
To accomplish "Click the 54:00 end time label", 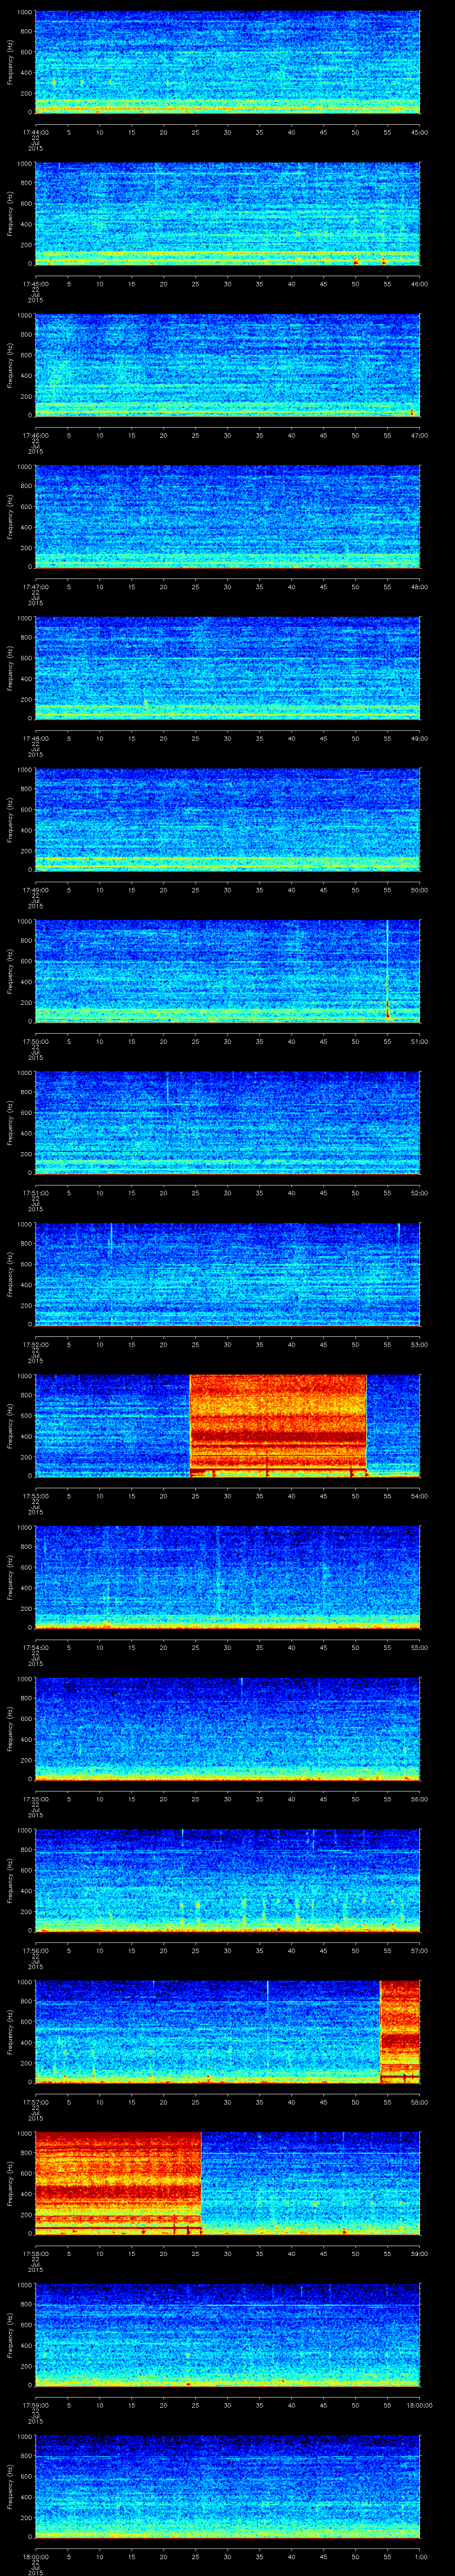I will (419, 1496).
